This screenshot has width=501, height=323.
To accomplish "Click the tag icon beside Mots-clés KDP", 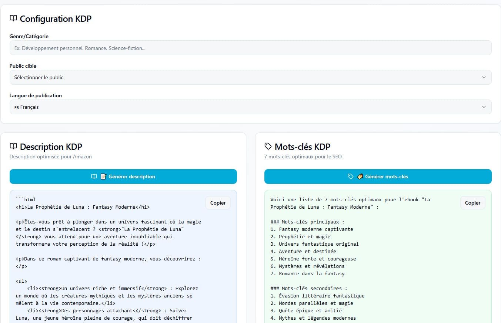I will [268, 147].
